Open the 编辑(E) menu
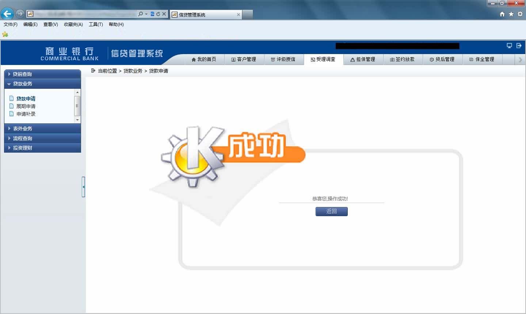The height and width of the screenshot is (314, 526). pyautogui.click(x=30, y=24)
